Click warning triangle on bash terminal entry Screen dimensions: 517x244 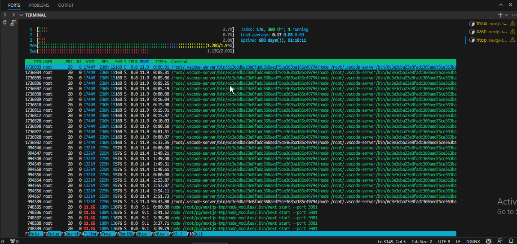click(513, 31)
